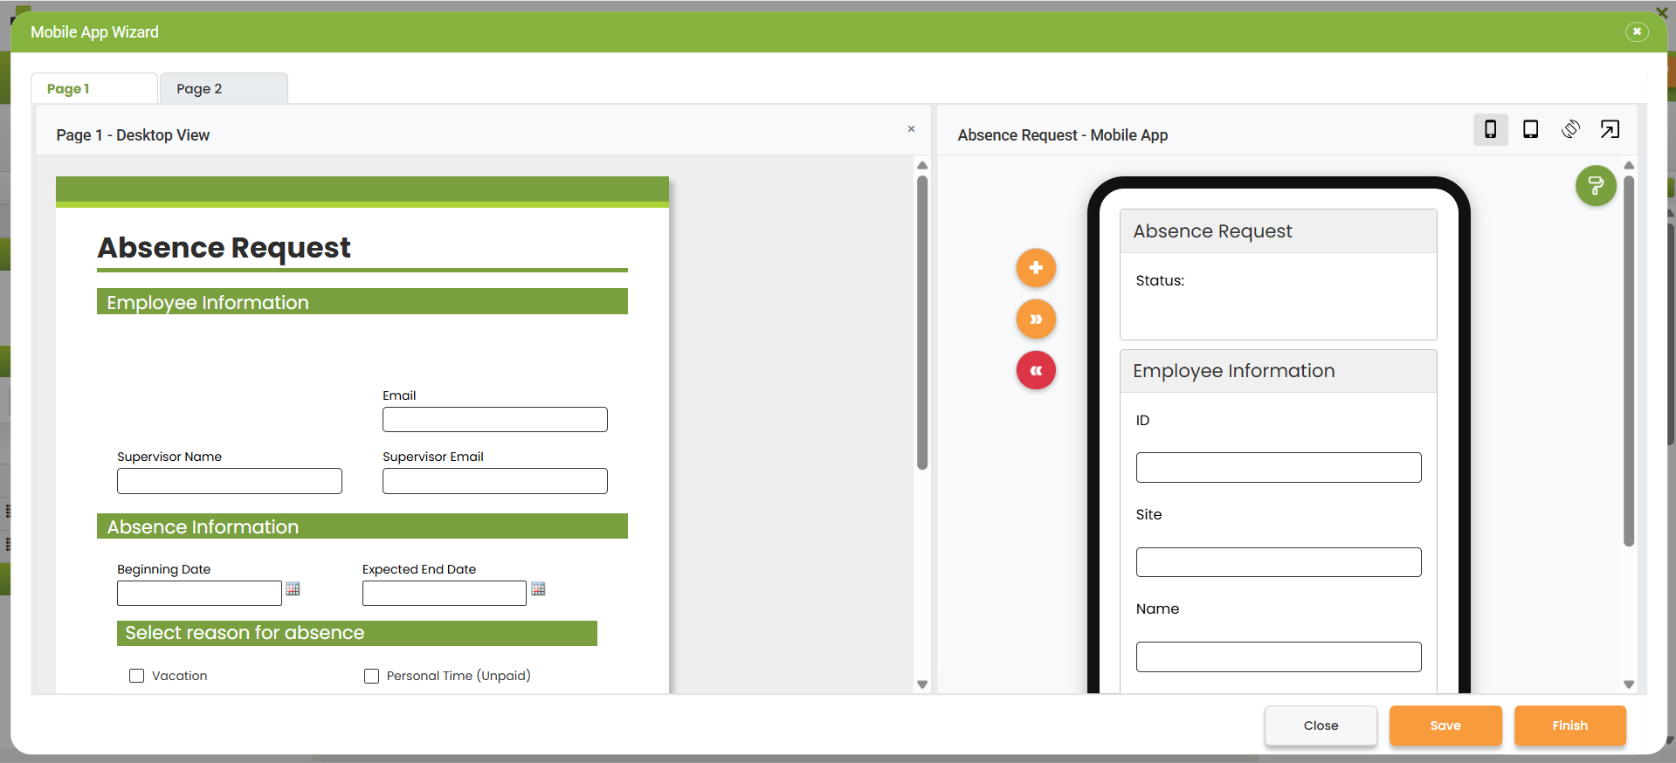Click the Finish button

pos(1569,725)
